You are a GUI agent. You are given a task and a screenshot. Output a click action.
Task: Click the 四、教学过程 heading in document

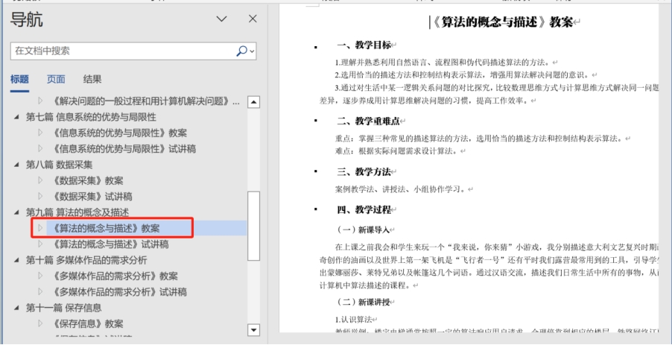[x=361, y=209]
